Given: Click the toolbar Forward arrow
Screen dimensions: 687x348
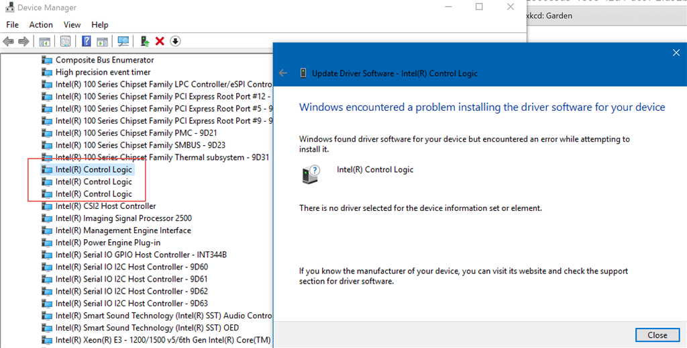Looking at the screenshot, I should pyautogui.click(x=23, y=41).
